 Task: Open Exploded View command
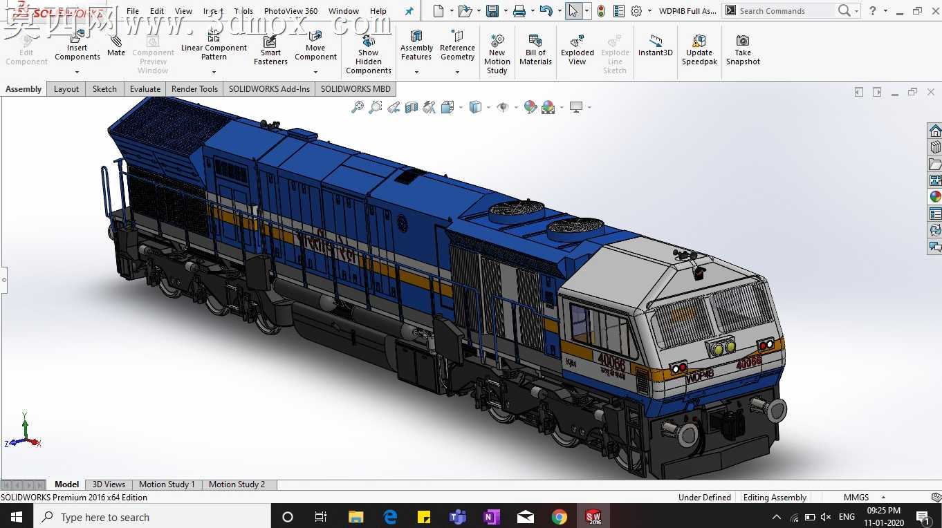pyautogui.click(x=578, y=49)
